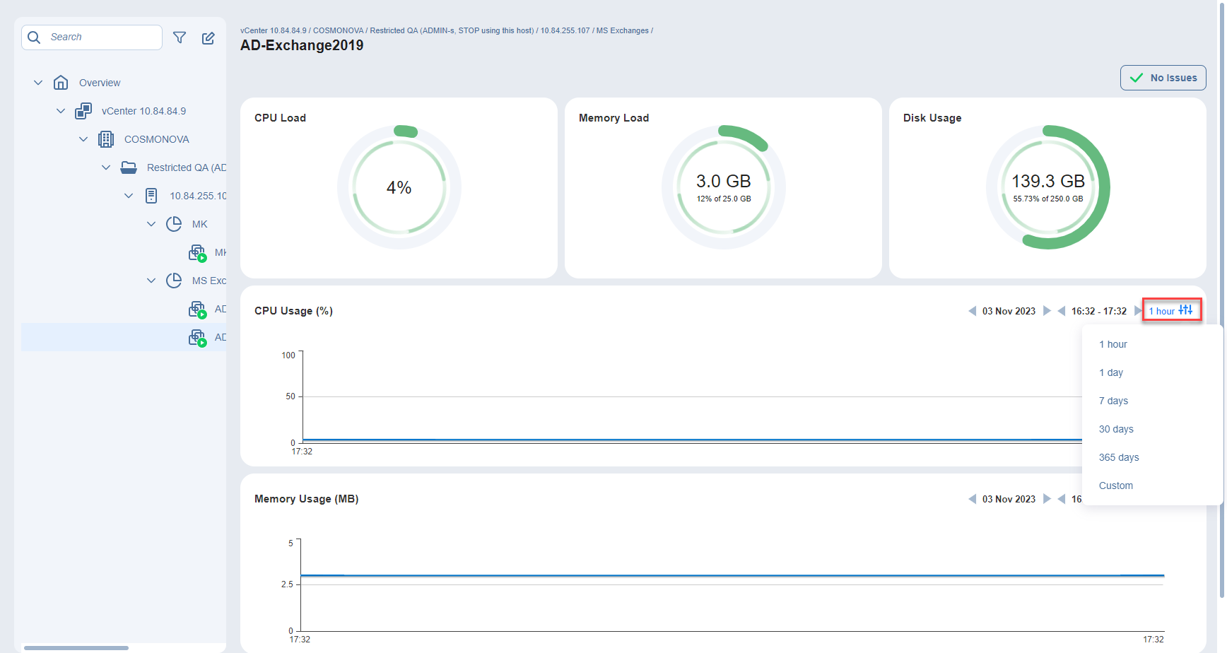Click the Search input field
1227x653 pixels.
point(99,37)
